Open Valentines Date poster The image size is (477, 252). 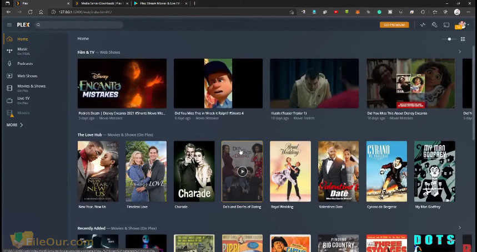click(338, 171)
